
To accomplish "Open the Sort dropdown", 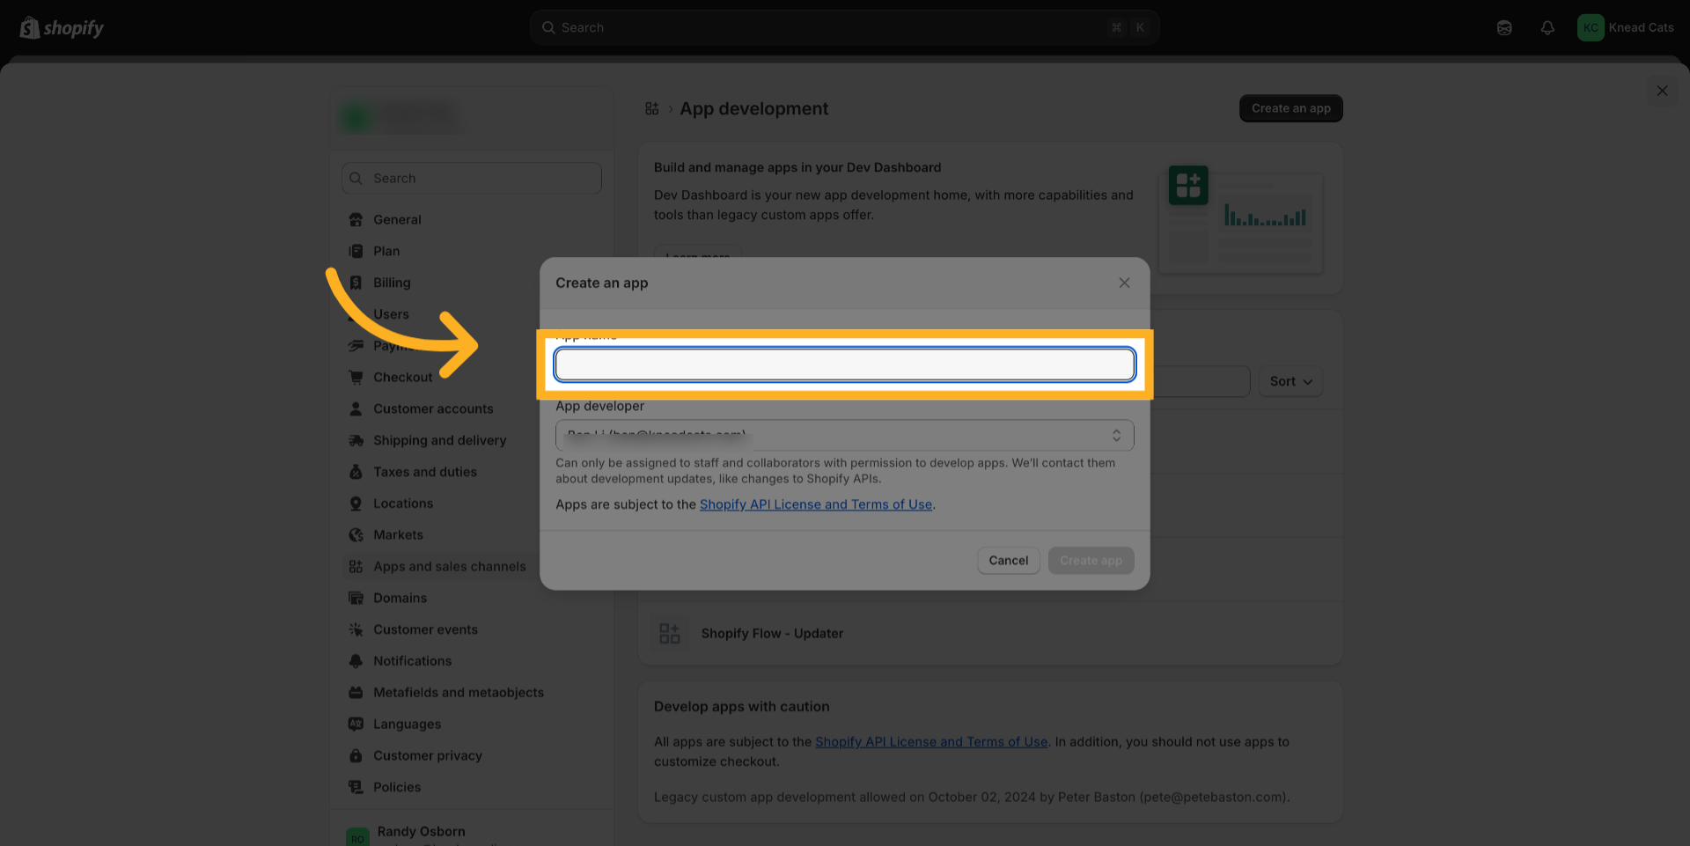I will (x=1290, y=381).
